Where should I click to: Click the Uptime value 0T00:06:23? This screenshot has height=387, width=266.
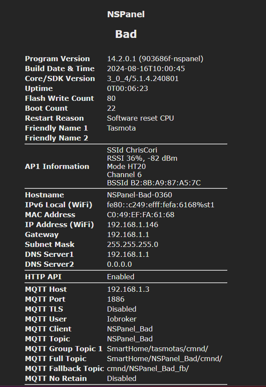tap(127, 88)
